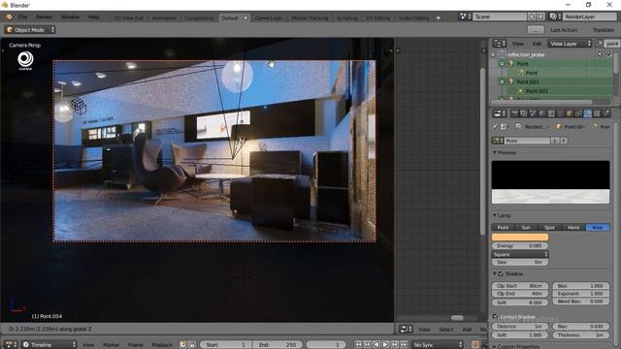621x349 pixels.
Task: Open the outliner editor type selector
Action: click(499, 44)
